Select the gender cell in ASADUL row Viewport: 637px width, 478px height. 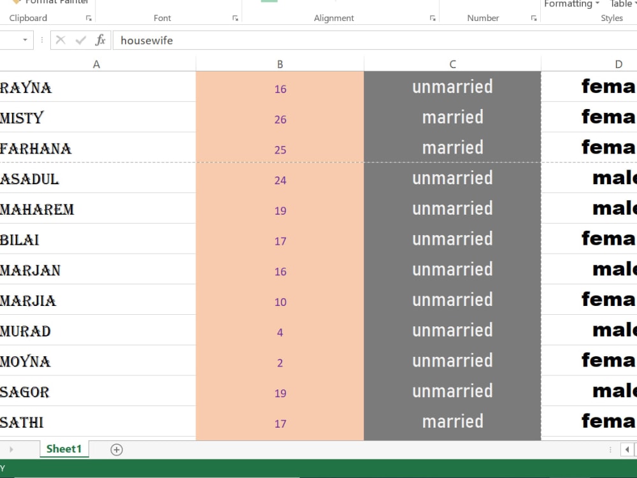[x=589, y=178]
